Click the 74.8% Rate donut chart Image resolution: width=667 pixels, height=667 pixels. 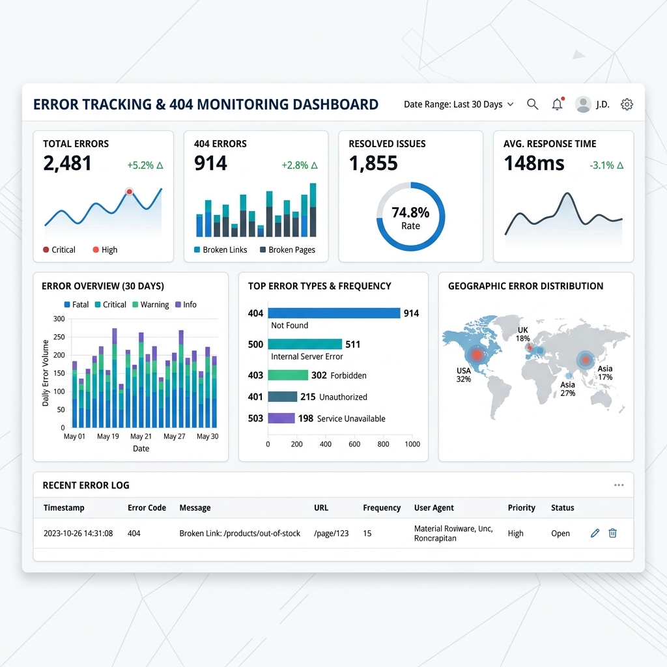[410, 216]
